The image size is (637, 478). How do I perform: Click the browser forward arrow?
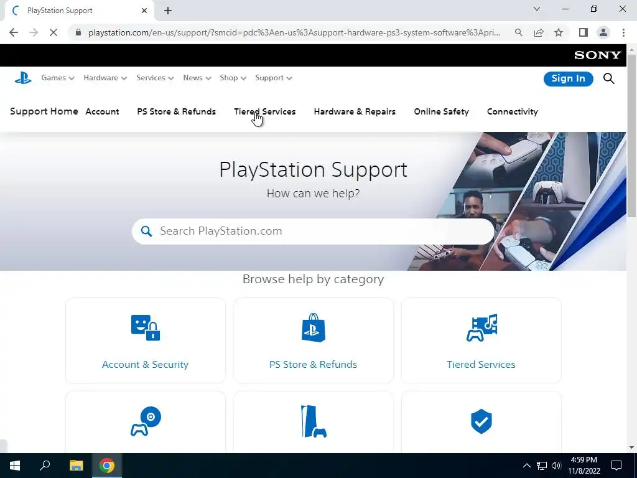(x=34, y=32)
